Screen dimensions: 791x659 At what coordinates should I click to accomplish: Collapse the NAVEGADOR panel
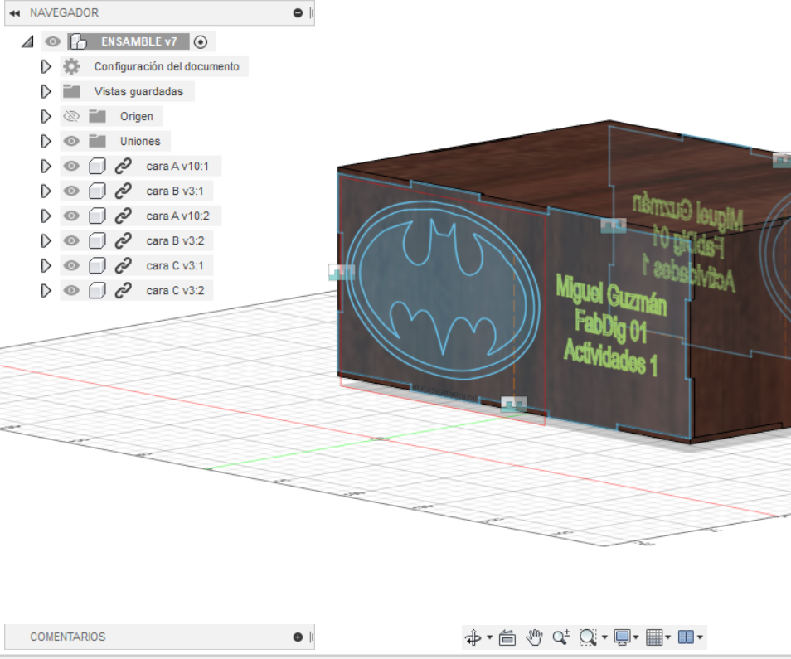pos(14,12)
